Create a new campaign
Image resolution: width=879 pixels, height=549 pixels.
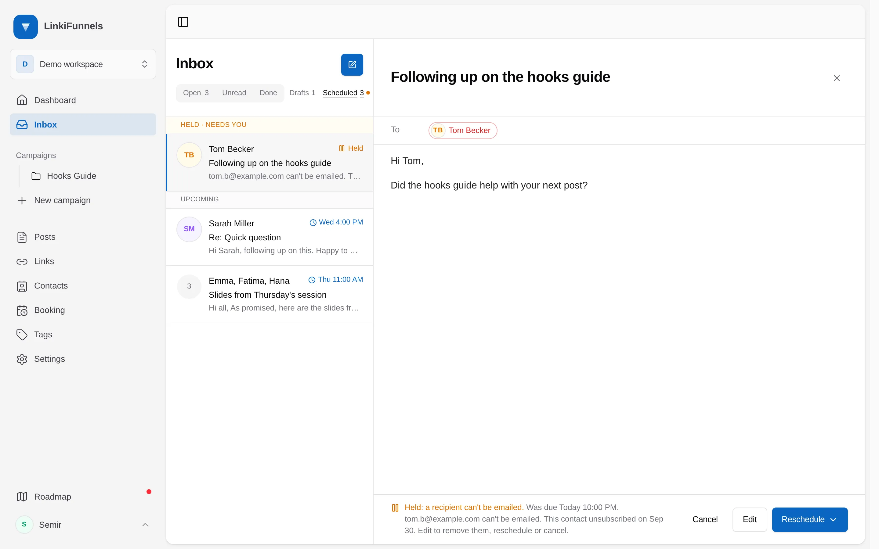(83, 200)
